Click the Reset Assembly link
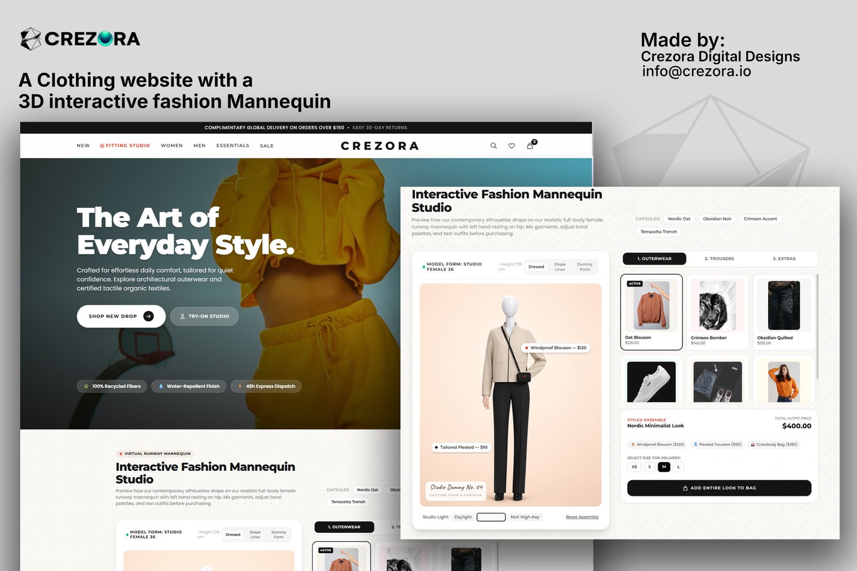The height and width of the screenshot is (571, 857). tap(582, 517)
